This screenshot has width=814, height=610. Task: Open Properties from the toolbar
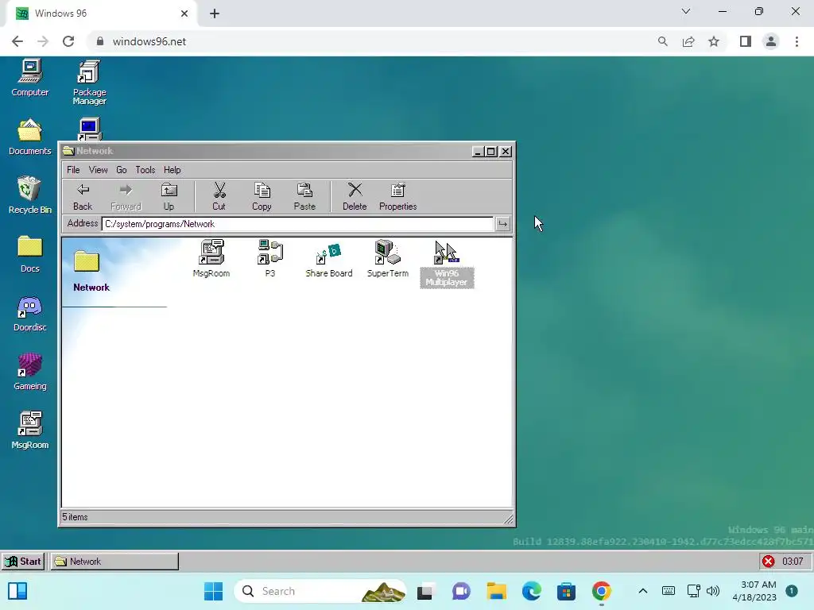pyautogui.click(x=397, y=197)
